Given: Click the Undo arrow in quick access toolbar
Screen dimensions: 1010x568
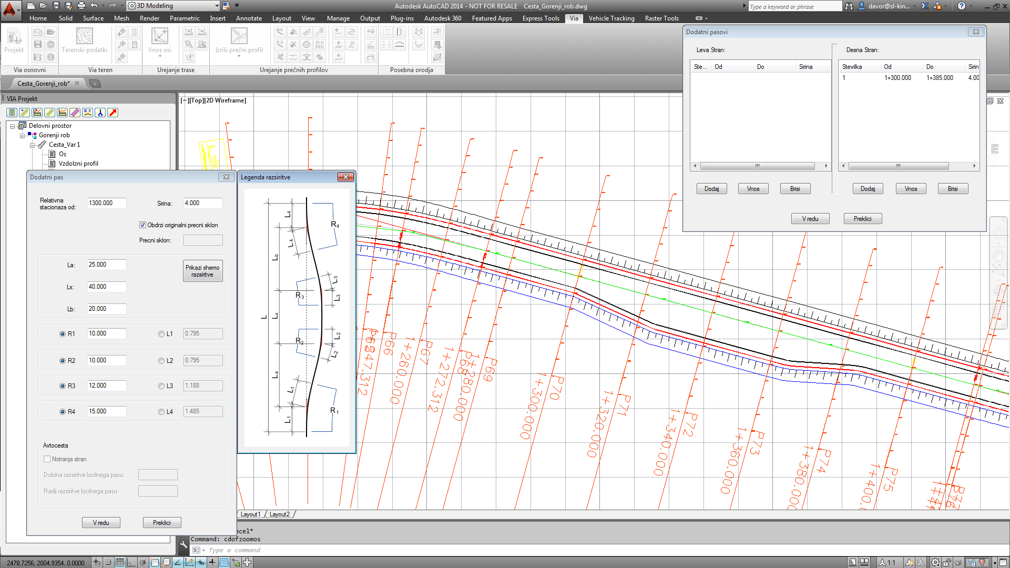Looking at the screenshot, I should click(94, 6).
